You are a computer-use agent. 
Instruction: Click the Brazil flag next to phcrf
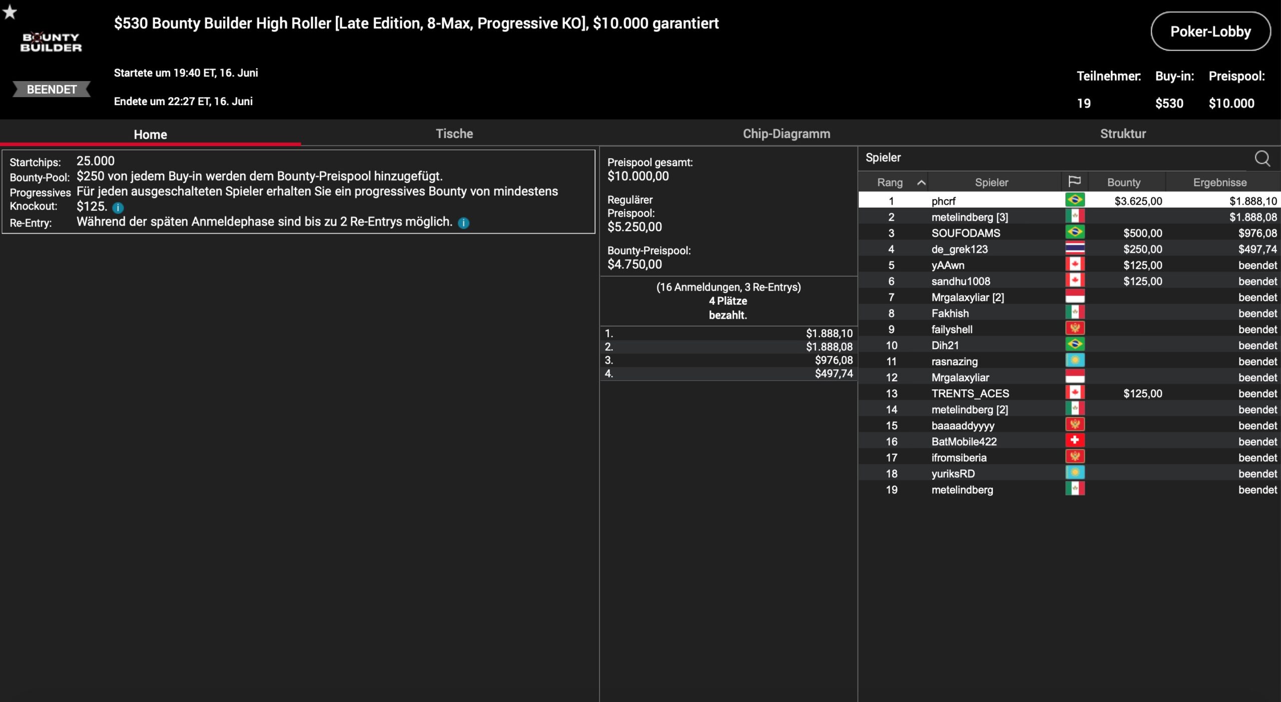coord(1074,201)
